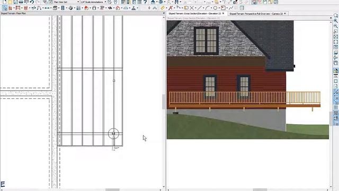Click the floor plan horizontal scrollbar thumb

pyautogui.click(x=112, y=190)
